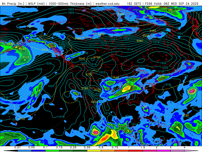Click the 0.15 precipitation scale label
202x152 pixels.
coord(59,147)
